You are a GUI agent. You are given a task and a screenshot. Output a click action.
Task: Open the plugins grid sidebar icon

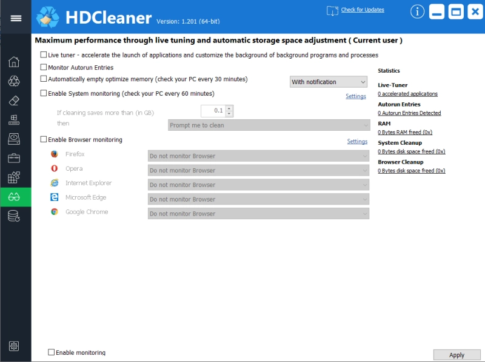pyautogui.click(x=14, y=177)
